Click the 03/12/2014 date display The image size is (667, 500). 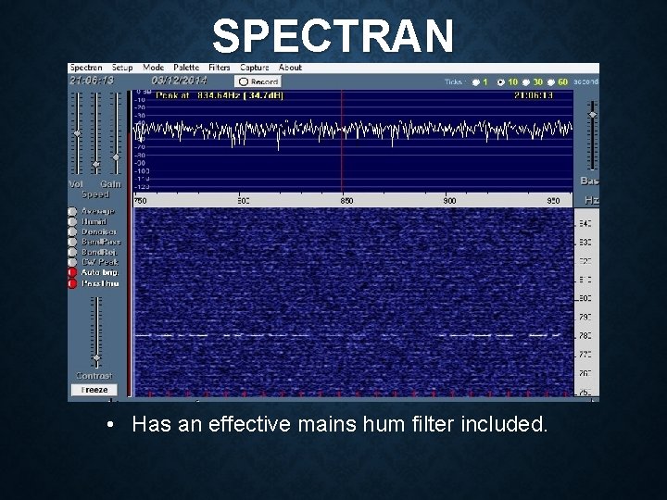(179, 81)
